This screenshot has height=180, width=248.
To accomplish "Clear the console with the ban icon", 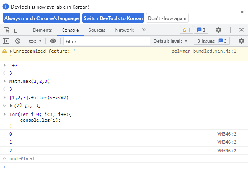I will (x=18, y=41).
